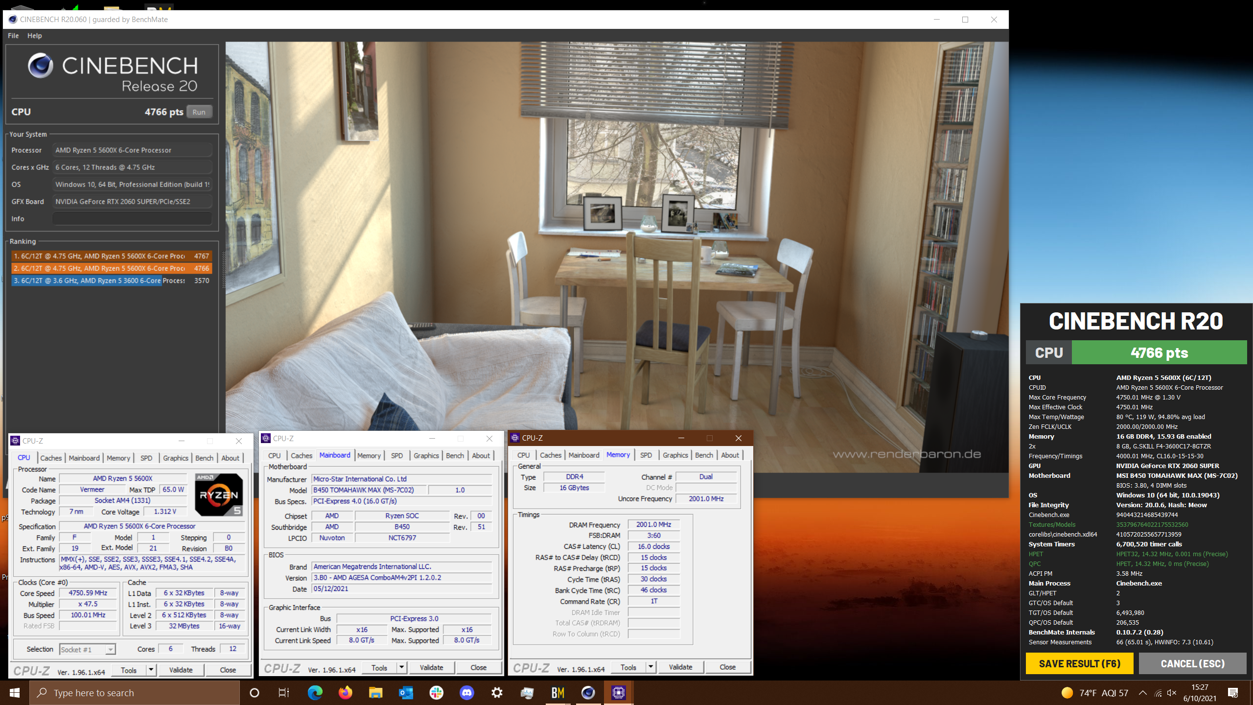Screen dimensions: 1253x705
Task: Click Cinebench title bar app icon
Action: pos(13,20)
